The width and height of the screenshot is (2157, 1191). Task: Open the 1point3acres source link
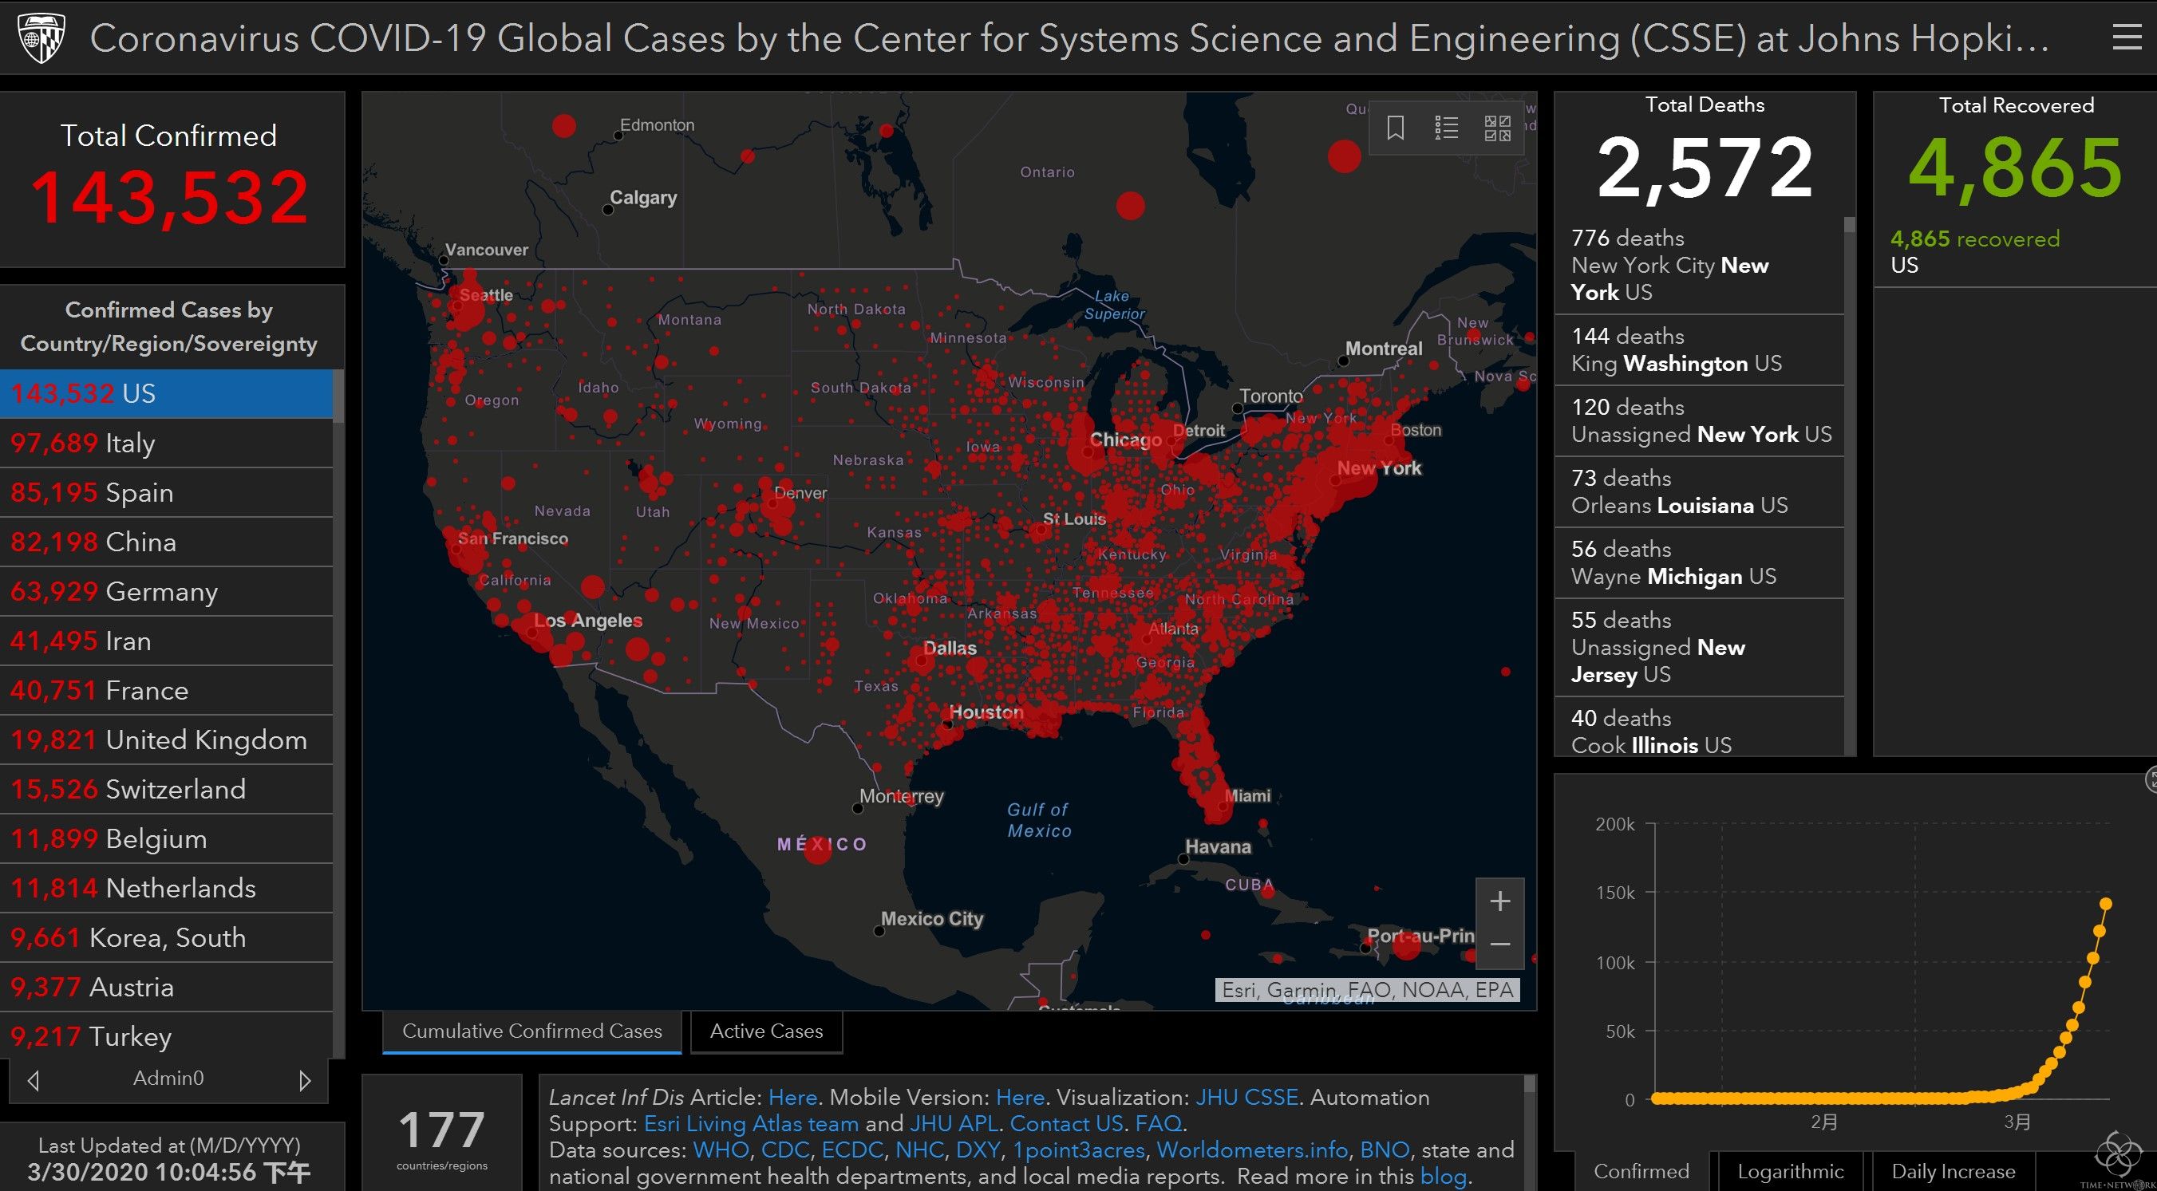(x=1079, y=1150)
